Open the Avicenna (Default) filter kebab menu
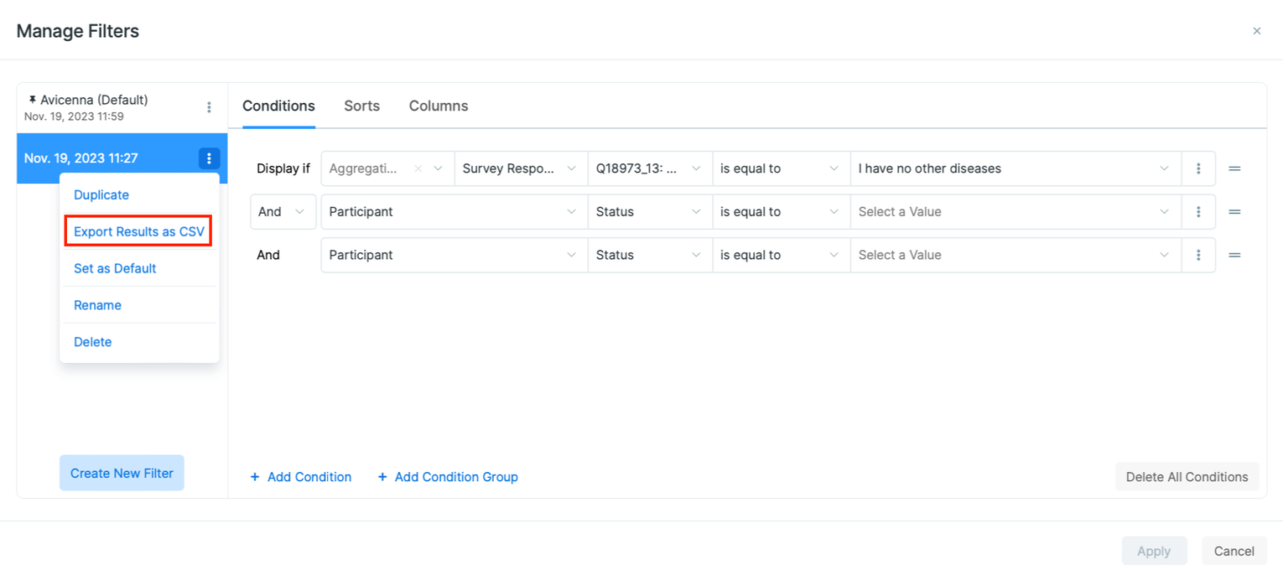This screenshot has height=575, width=1283. (209, 107)
